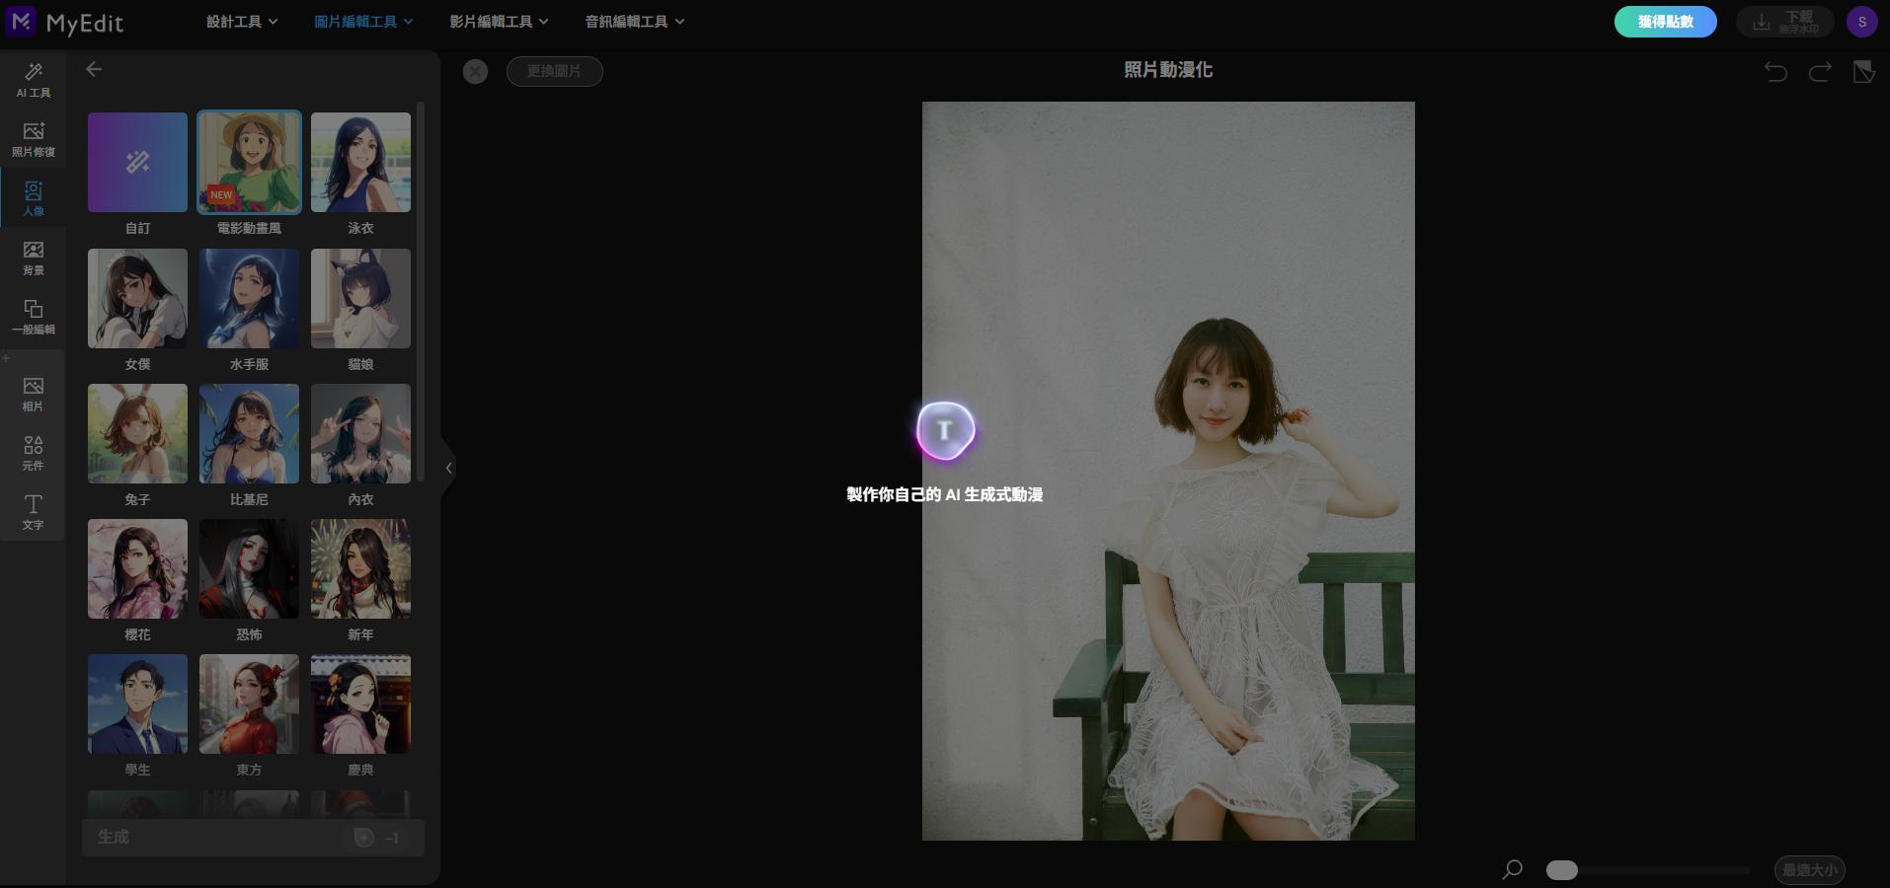Expand the 音訊編輯工具 dropdown menu
This screenshot has height=888, width=1890.
634,21
